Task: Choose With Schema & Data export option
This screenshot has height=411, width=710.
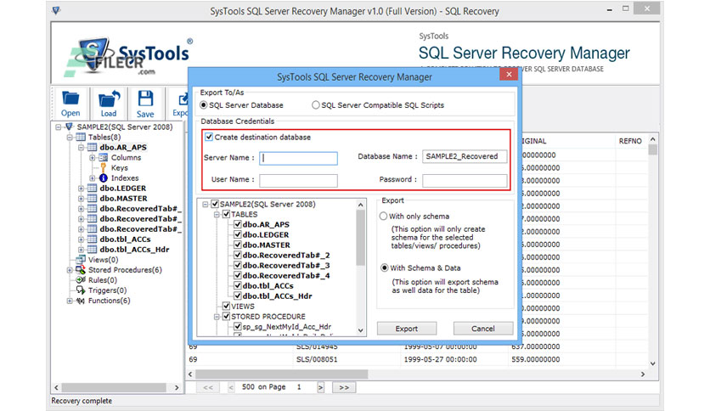Action: click(x=385, y=268)
